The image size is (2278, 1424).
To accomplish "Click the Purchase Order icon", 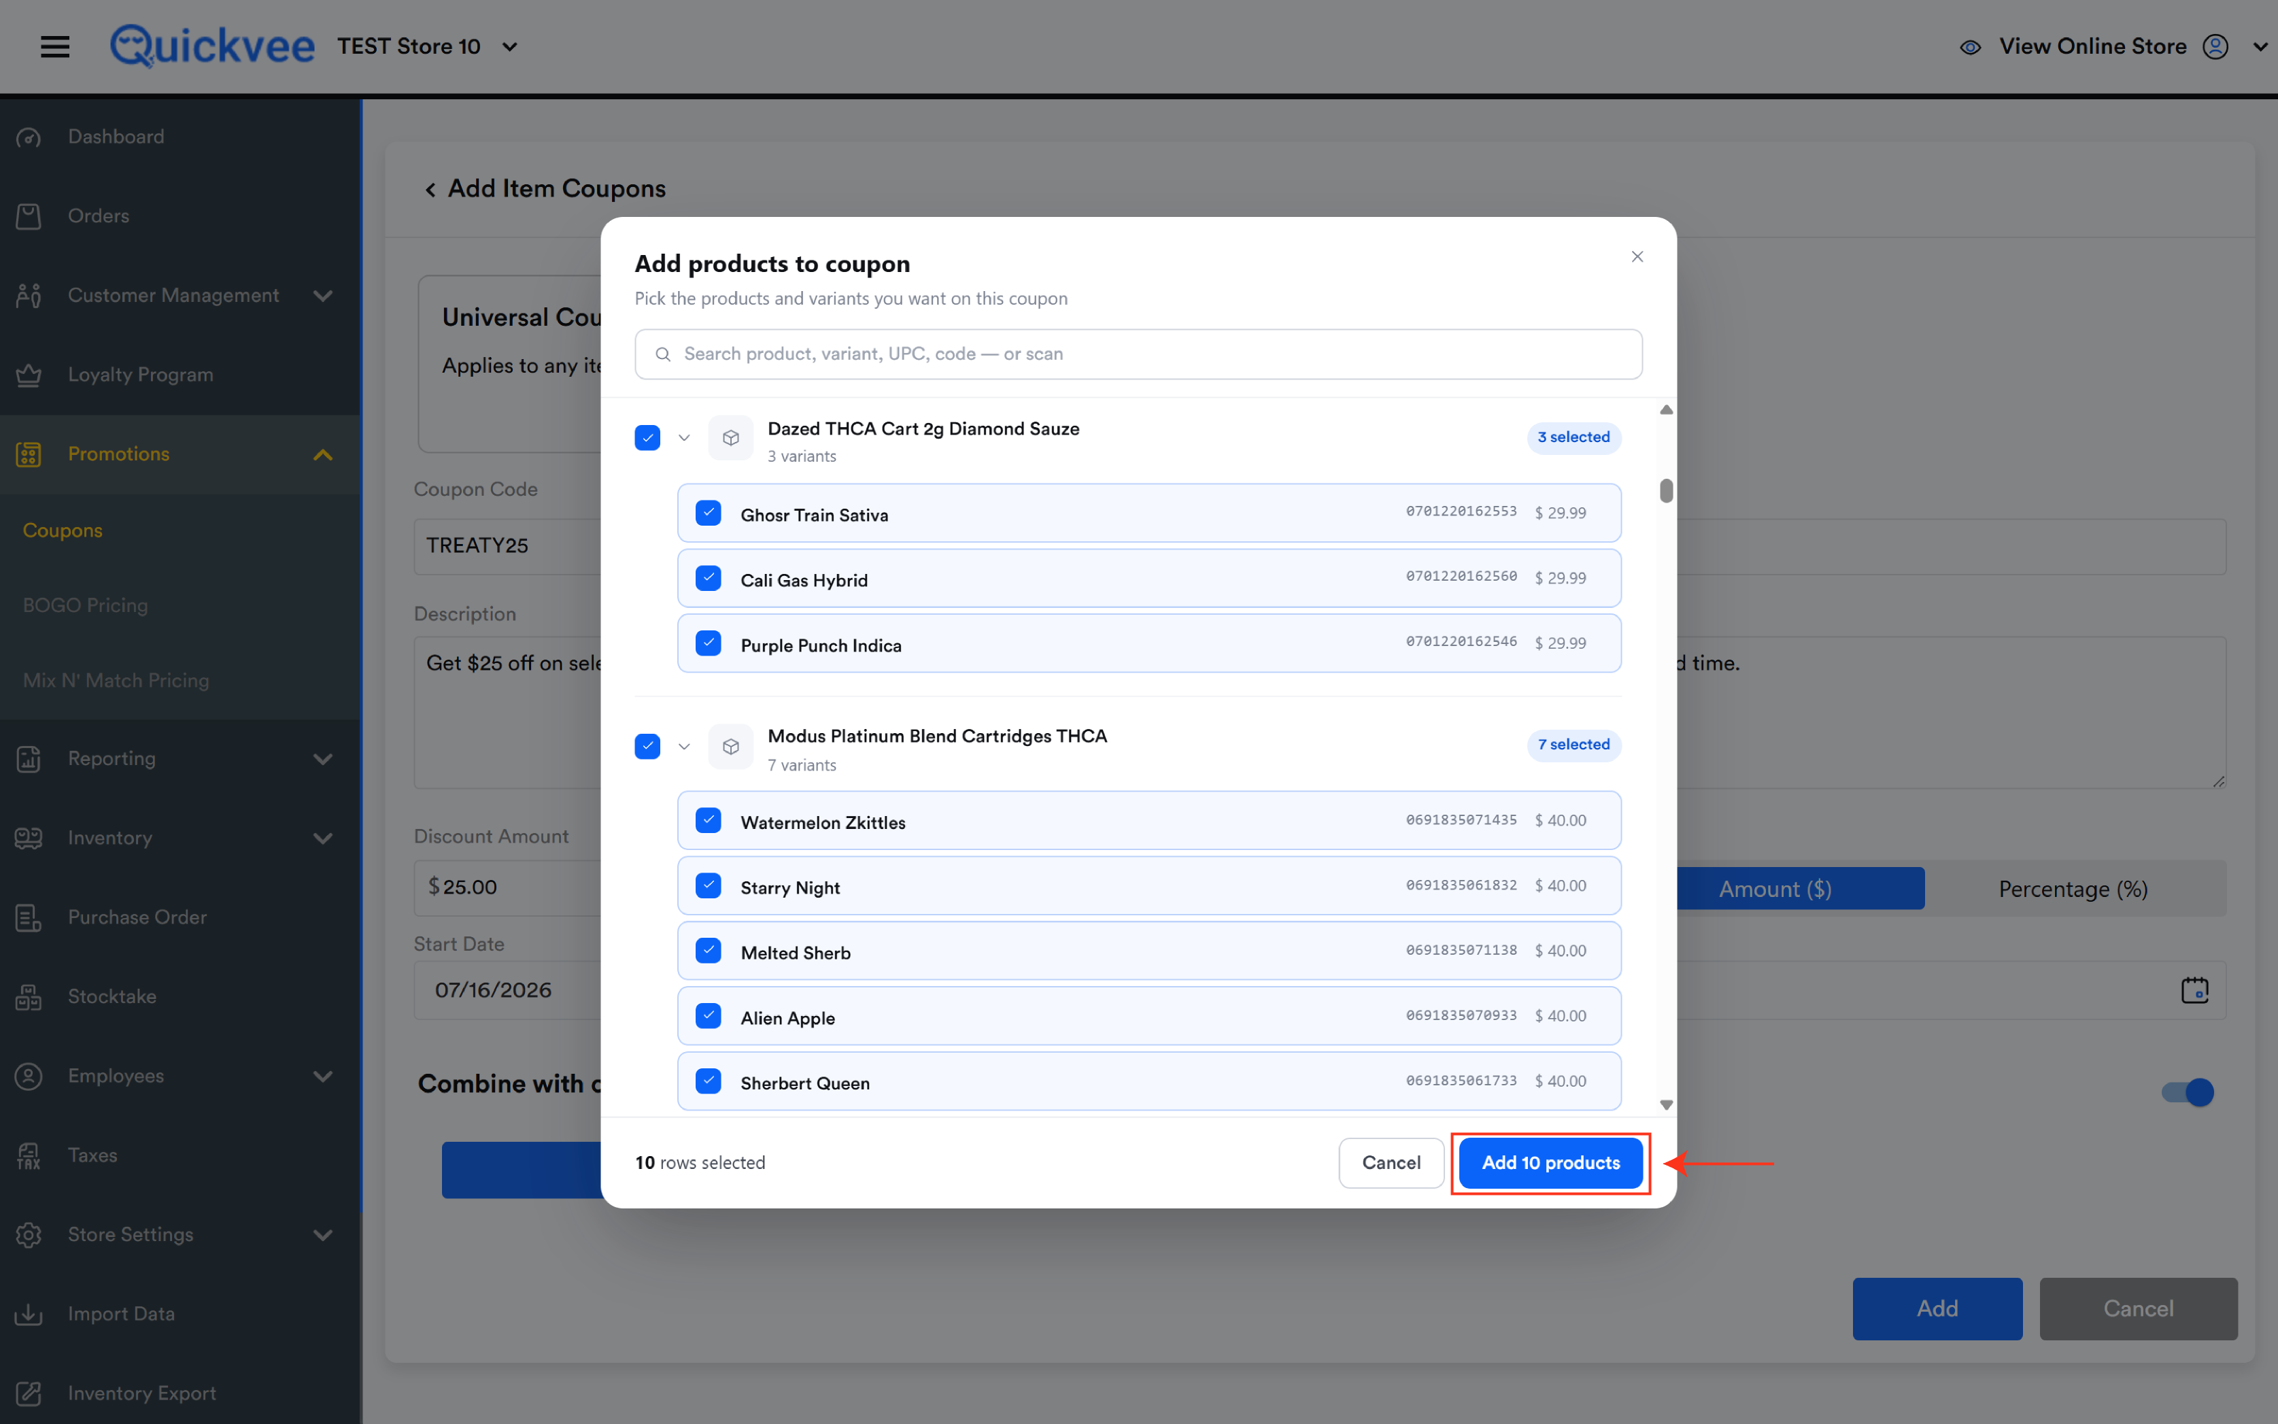I will coord(29,917).
